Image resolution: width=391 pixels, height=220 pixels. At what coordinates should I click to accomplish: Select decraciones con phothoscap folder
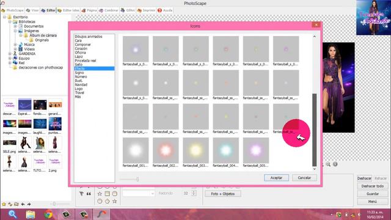41,68
